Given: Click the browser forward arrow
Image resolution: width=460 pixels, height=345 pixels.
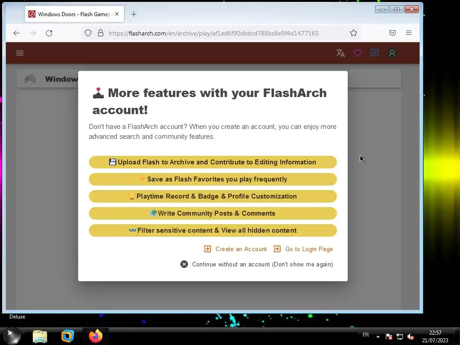Looking at the screenshot, I should point(33,33).
